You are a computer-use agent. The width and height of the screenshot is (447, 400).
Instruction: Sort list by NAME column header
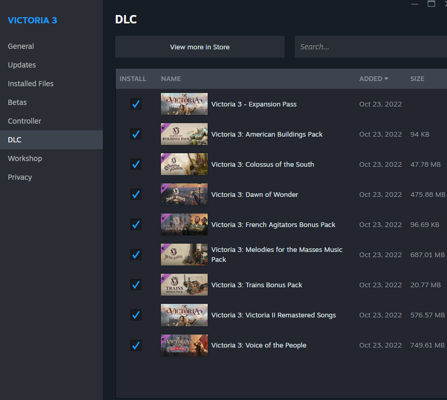coord(171,79)
